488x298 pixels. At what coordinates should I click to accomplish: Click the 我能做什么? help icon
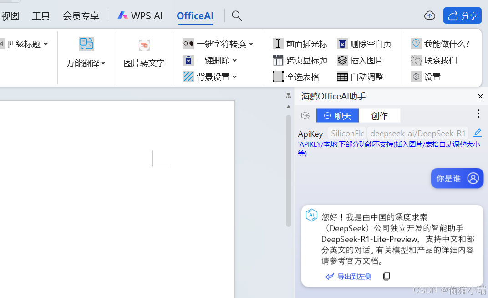click(x=416, y=44)
